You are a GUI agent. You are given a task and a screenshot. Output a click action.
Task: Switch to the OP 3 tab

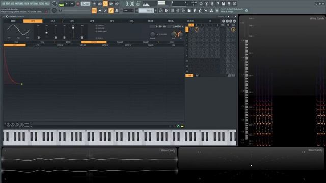click(72, 21)
